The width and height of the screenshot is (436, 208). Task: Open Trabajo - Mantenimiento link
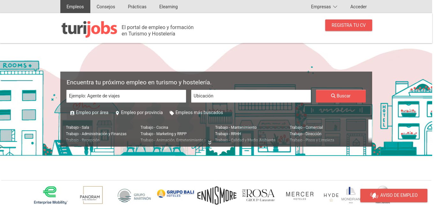pos(236,127)
